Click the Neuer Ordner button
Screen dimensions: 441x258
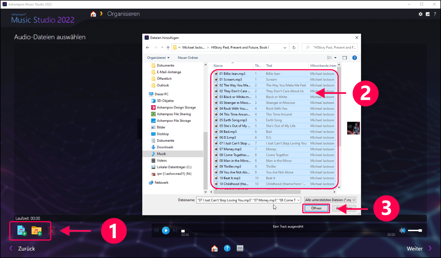[188, 58]
